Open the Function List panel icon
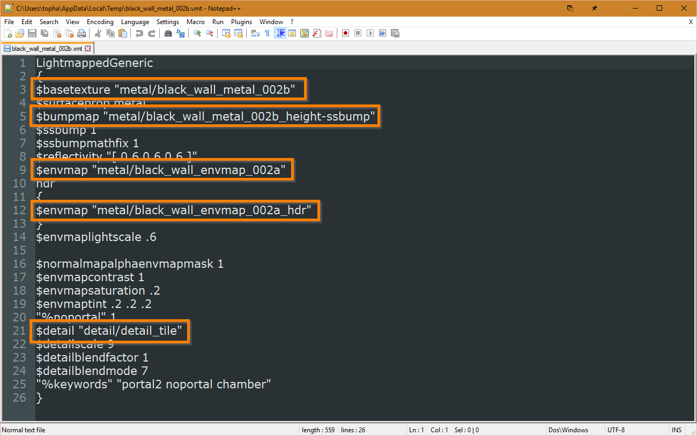 coord(317,33)
